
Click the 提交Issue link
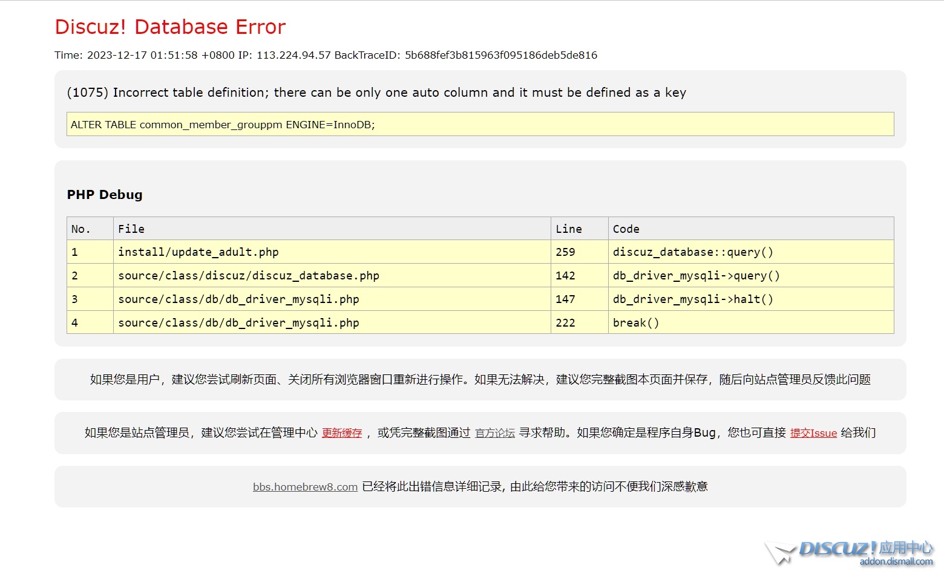(813, 433)
